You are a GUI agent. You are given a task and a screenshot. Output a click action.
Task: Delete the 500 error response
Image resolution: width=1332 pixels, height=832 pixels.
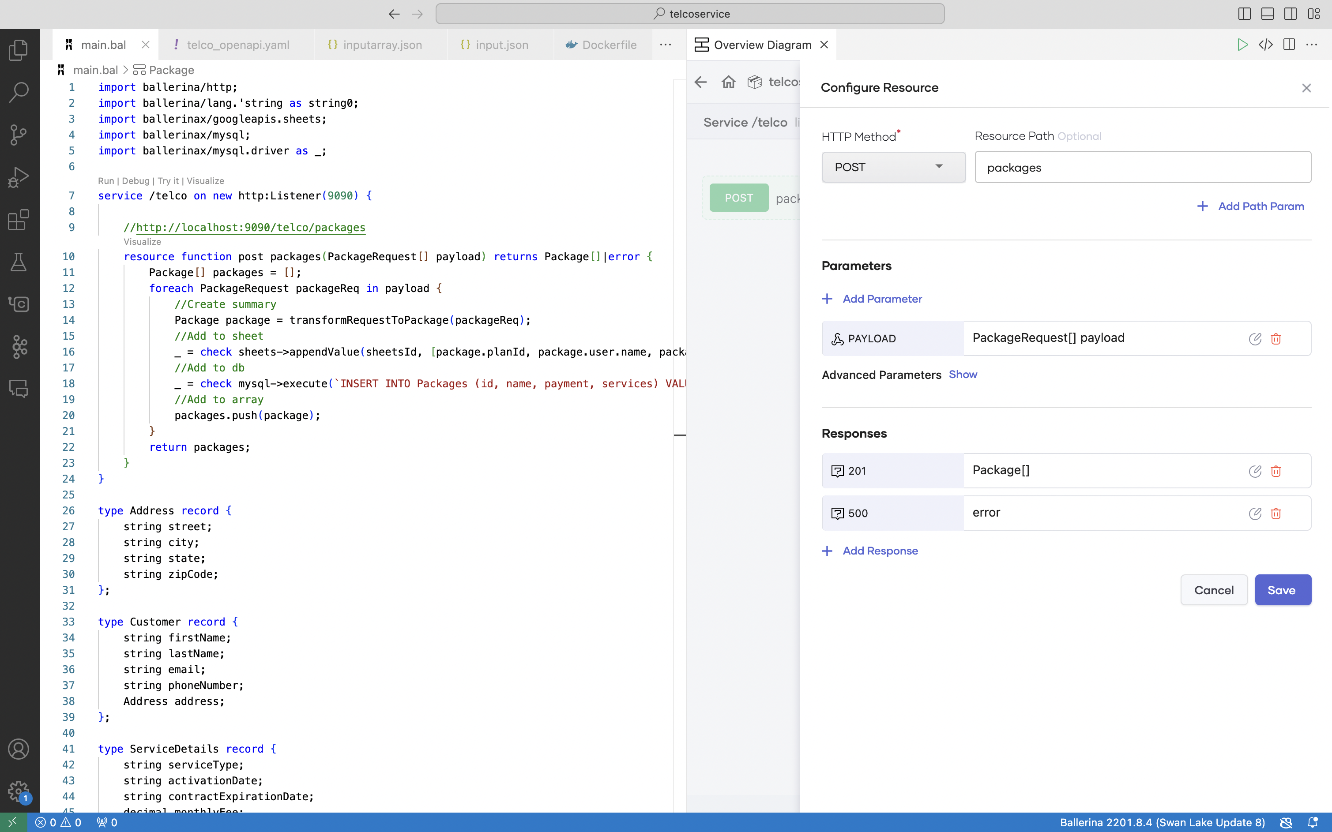click(1276, 513)
